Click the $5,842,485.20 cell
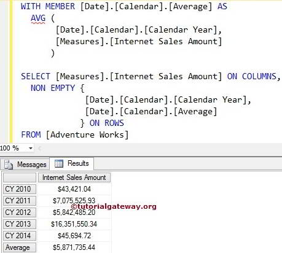The height and width of the screenshot is (253, 282). coord(74,212)
